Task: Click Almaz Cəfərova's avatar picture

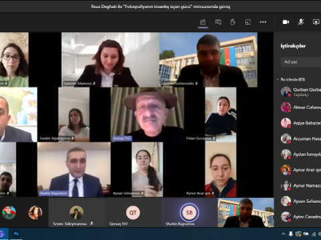Action: pyautogui.click(x=286, y=107)
